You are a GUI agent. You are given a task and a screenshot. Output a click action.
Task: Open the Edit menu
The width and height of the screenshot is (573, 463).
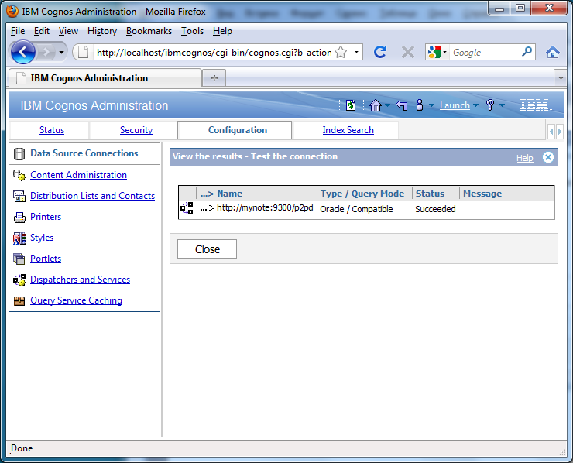click(42, 31)
